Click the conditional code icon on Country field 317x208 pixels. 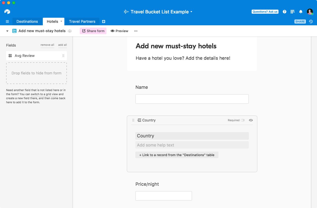pyautogui.click(x=251, y=120)
